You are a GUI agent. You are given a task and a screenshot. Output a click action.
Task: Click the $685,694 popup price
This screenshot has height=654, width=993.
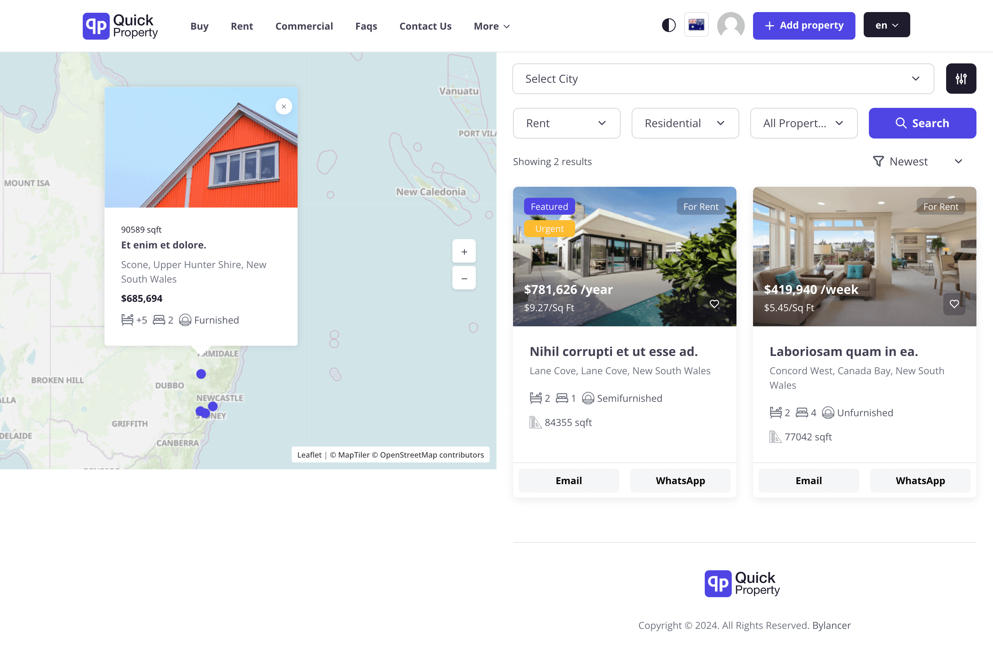(141, 298)
